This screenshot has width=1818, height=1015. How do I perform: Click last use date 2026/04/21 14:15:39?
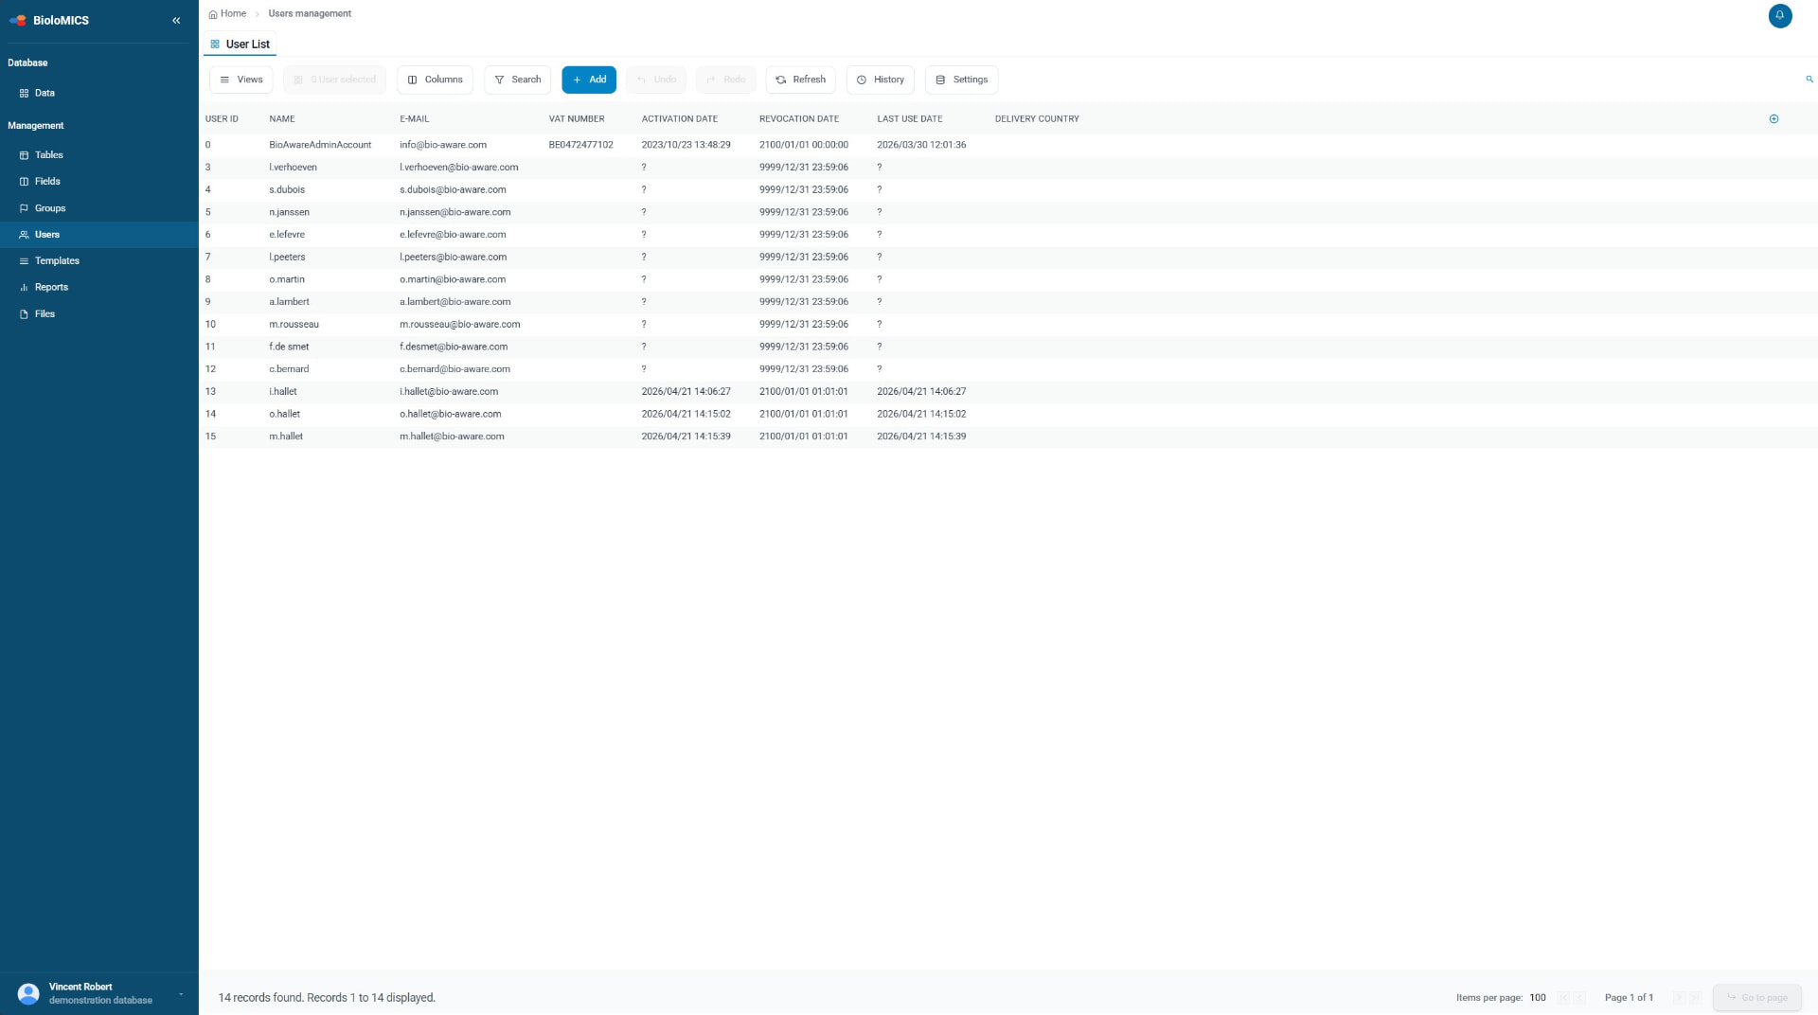coord(921,436)
